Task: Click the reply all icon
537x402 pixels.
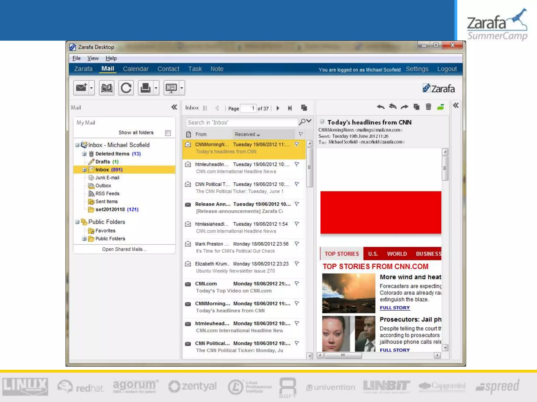Action: [x=393, y=107]
